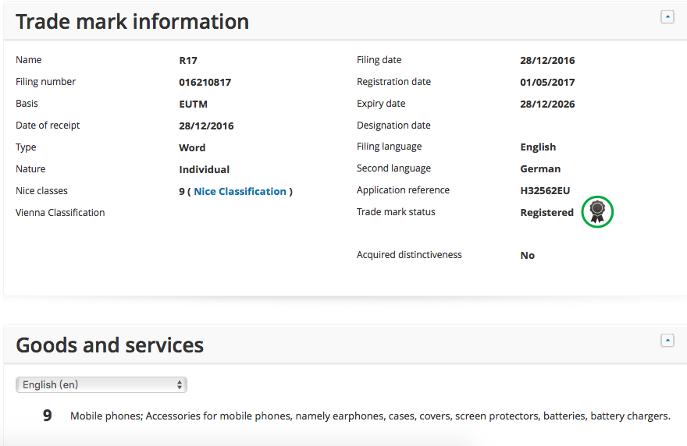The image size is (687, 446).
Task: Click registration date 01/05/2017
Action: pyautogui.click(x=547, y=82)
